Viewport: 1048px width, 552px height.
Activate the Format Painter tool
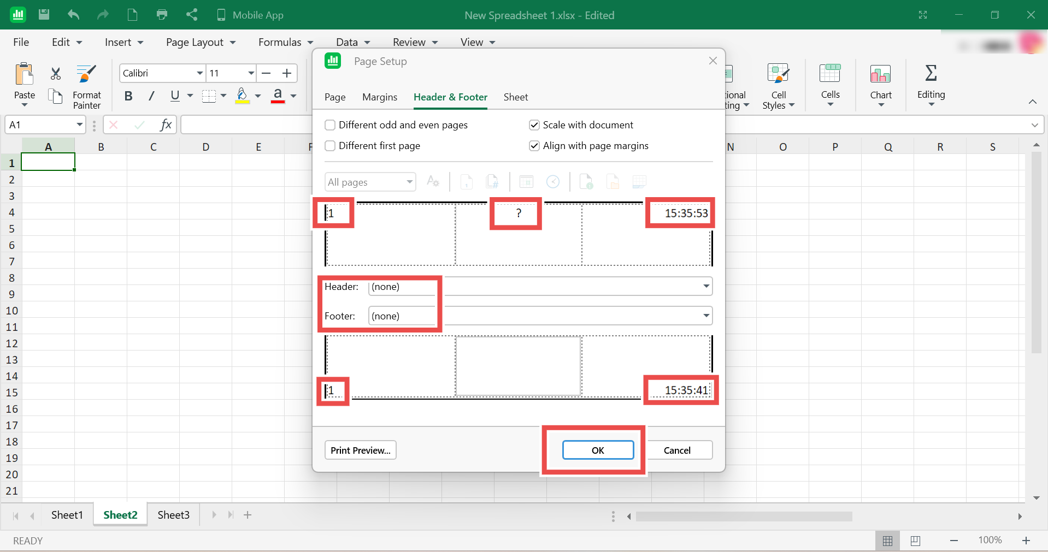coord(87,86)
